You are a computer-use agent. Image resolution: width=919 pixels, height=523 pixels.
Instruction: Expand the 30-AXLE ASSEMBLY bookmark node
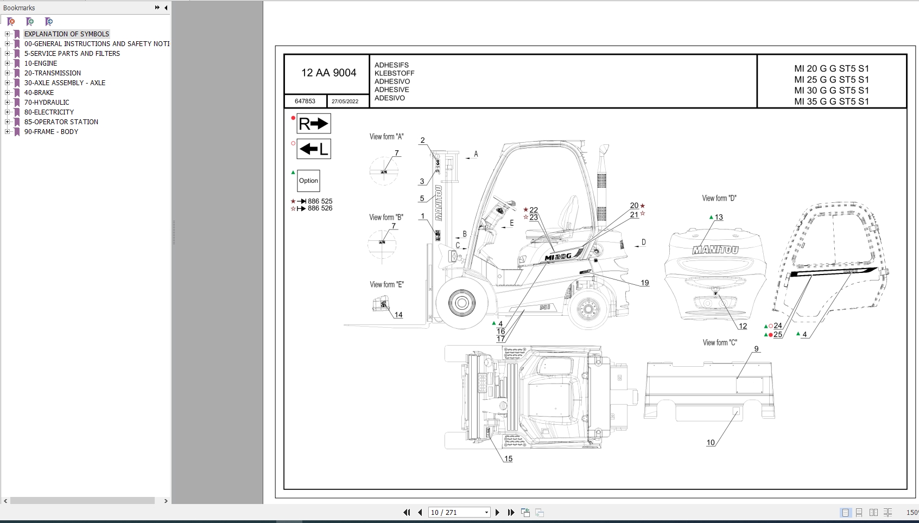point(8,82)
